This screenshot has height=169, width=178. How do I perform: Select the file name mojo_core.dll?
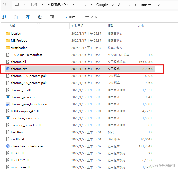[20, 167]
